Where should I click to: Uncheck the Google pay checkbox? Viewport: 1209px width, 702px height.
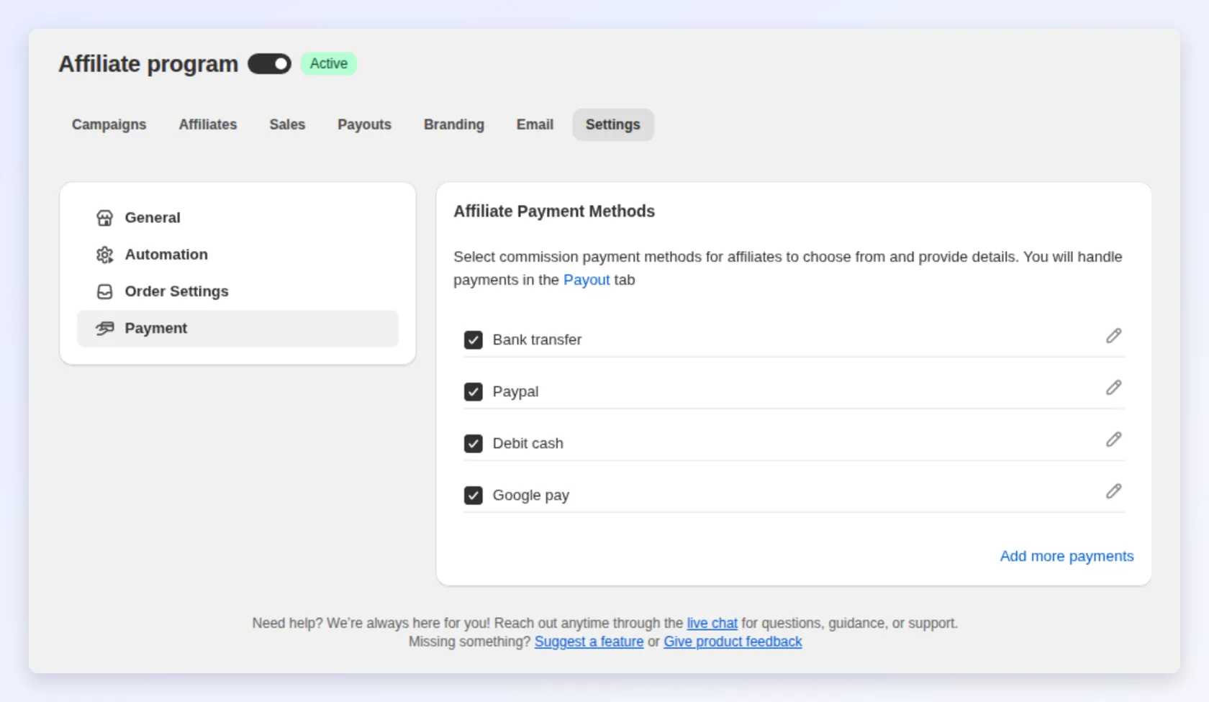(473, 495)
